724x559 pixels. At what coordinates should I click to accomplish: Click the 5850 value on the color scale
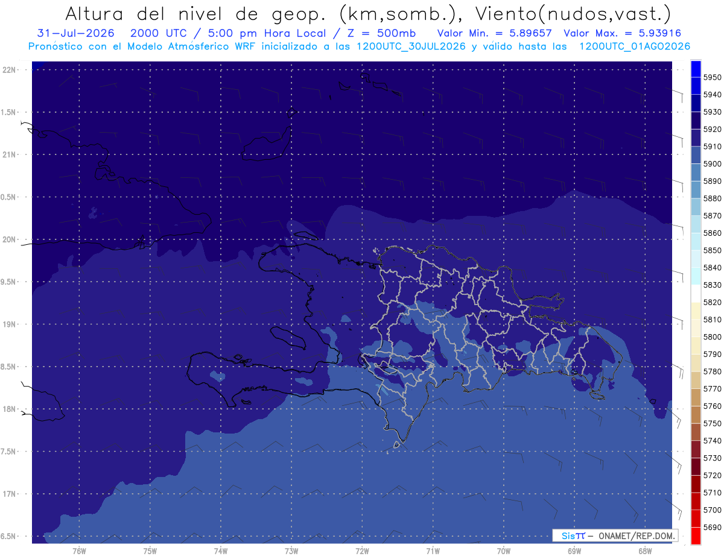tap(712, 250)
